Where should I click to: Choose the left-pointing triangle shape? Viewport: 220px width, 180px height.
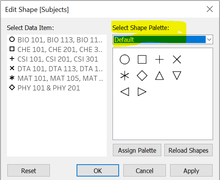tap(124, 92)
